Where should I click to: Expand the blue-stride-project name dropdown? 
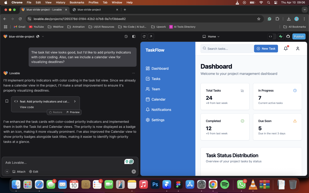43,37
